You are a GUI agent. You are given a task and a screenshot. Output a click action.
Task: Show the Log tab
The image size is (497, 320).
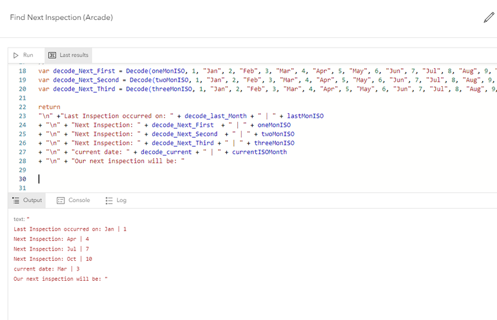coord(116,200)
